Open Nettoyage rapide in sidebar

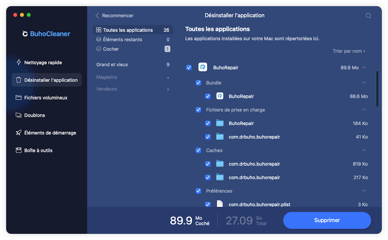47,62
